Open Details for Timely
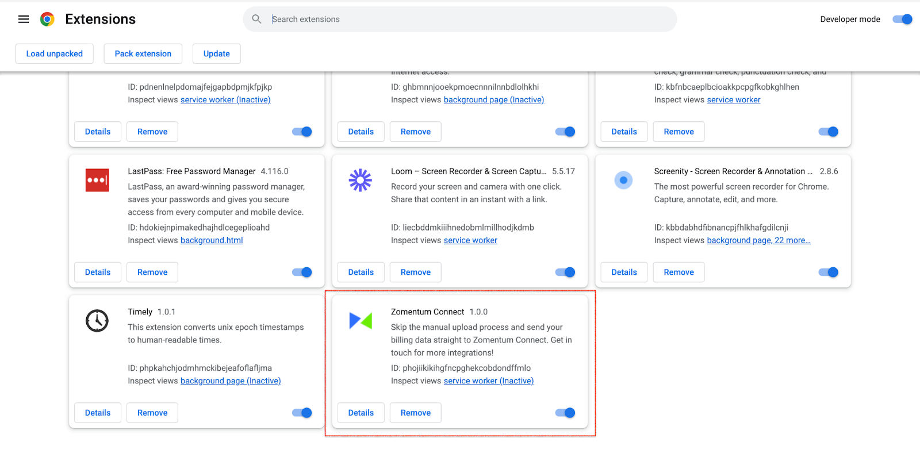This screenshot has width=920, height=469. [x=98, y=413]
